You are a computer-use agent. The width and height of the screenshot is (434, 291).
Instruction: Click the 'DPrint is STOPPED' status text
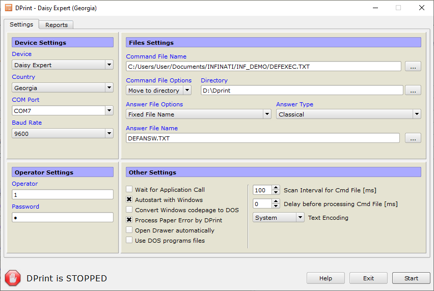click(67, 278)
